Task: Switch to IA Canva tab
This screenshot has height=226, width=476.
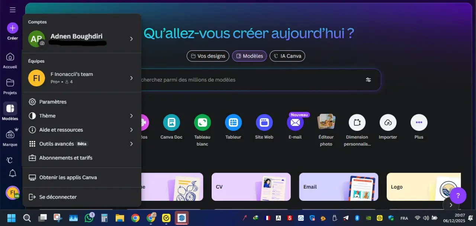Action: (287, 56)
